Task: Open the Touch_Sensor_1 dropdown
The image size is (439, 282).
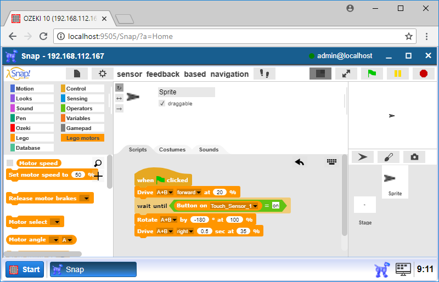Action: (234, 206)
